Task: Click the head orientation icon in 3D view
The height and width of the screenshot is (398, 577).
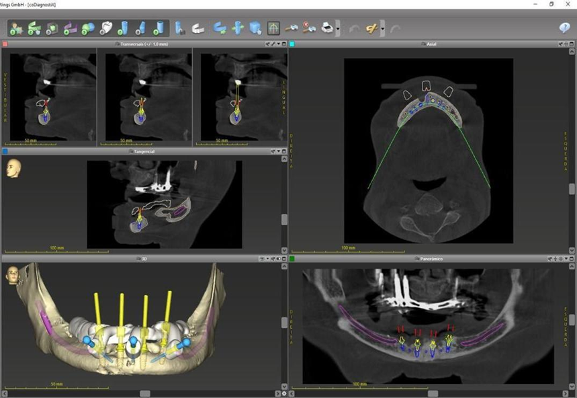Action: [x=11, y=274]
